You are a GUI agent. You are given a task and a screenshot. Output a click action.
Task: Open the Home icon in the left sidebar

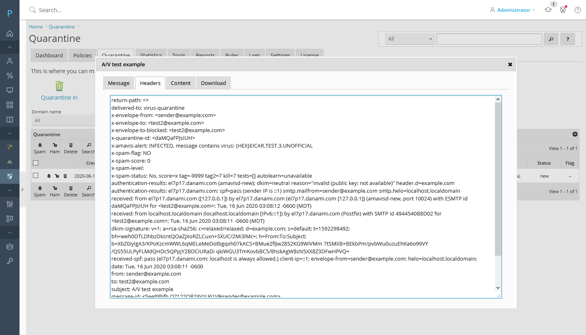(10, 33)
